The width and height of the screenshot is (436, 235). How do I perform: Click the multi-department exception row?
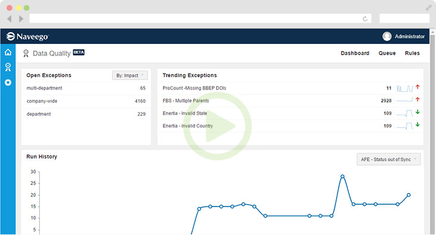(x=86, y=88)
